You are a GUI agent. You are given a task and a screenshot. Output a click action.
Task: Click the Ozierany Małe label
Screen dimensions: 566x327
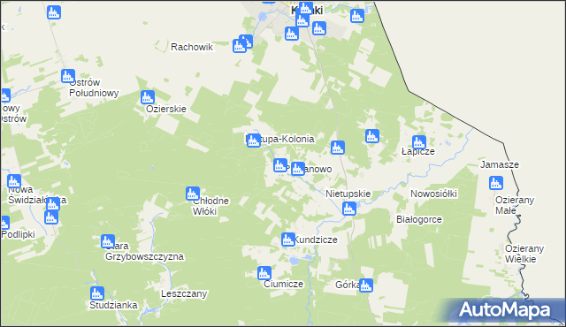tap(515, 205)
